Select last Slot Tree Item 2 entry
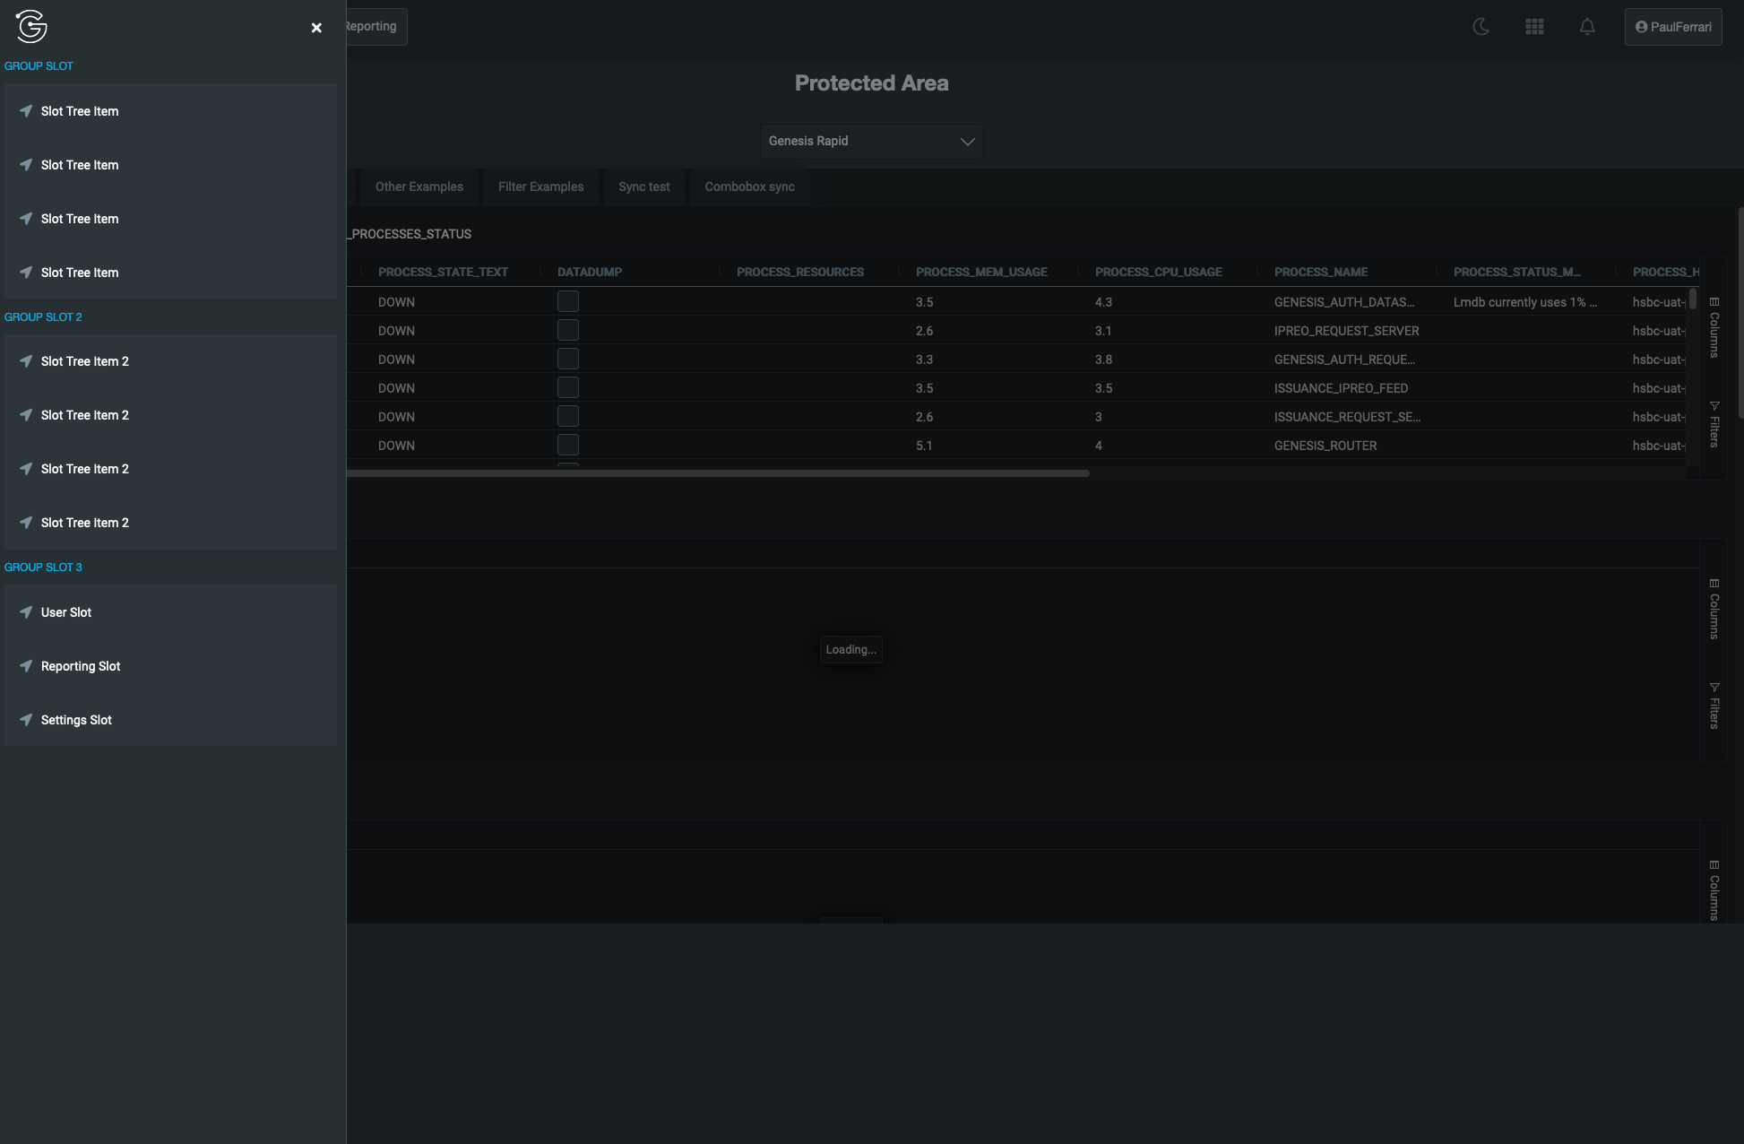Screen dimensions: 1744x1144 (170, 523)
